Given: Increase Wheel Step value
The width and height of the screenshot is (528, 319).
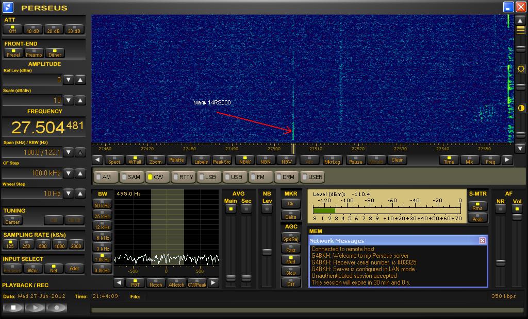Looking at the screenshot, I should pyautogui.click(x=80, y=193).
